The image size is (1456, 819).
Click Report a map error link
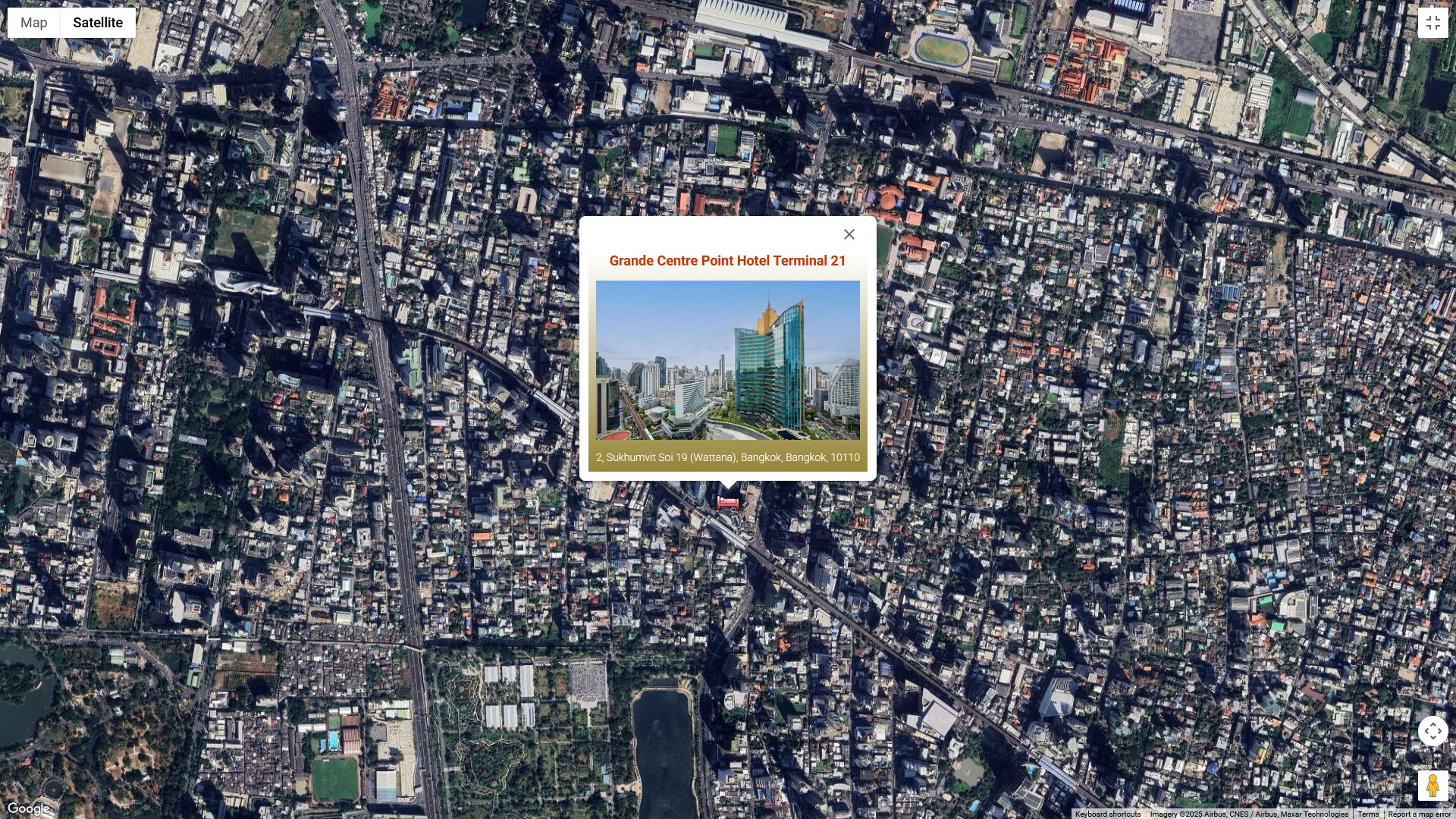click(1419, 814)
